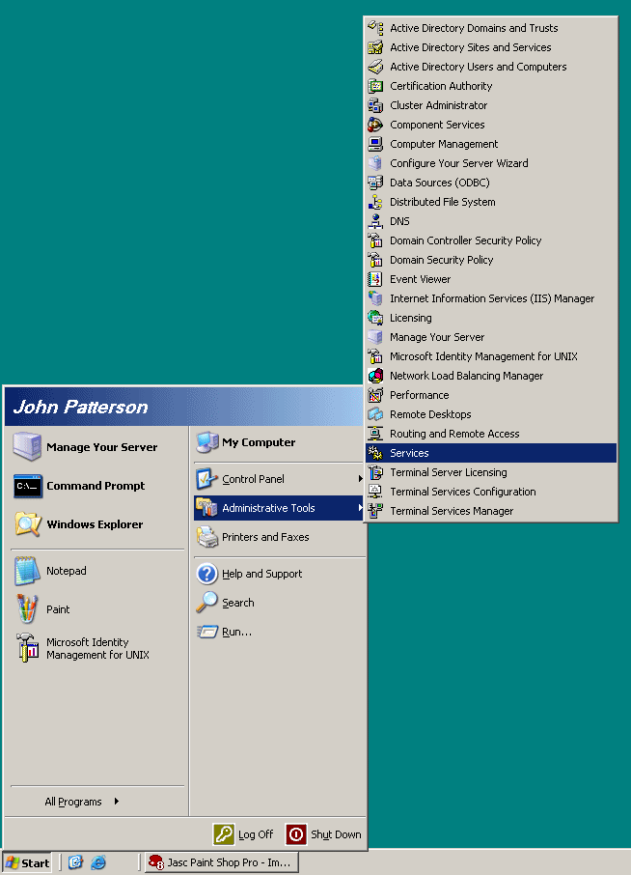Open Printers and Faxes
Viewport: 631px width, 875px height.
click(x=264, y=537)
